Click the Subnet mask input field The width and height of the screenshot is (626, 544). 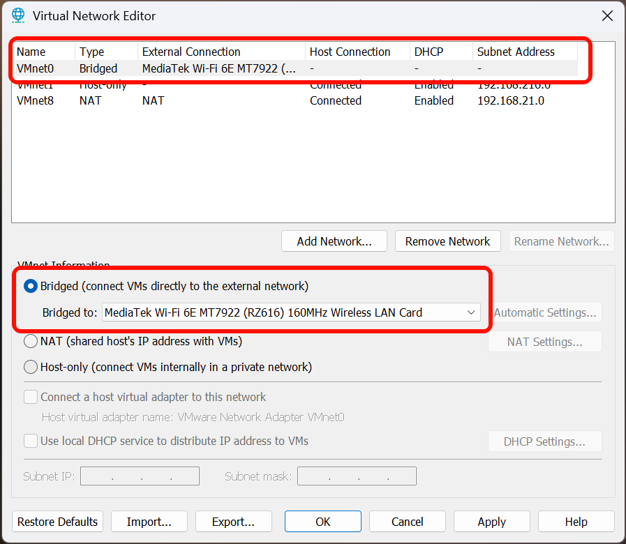pos(357,476)
